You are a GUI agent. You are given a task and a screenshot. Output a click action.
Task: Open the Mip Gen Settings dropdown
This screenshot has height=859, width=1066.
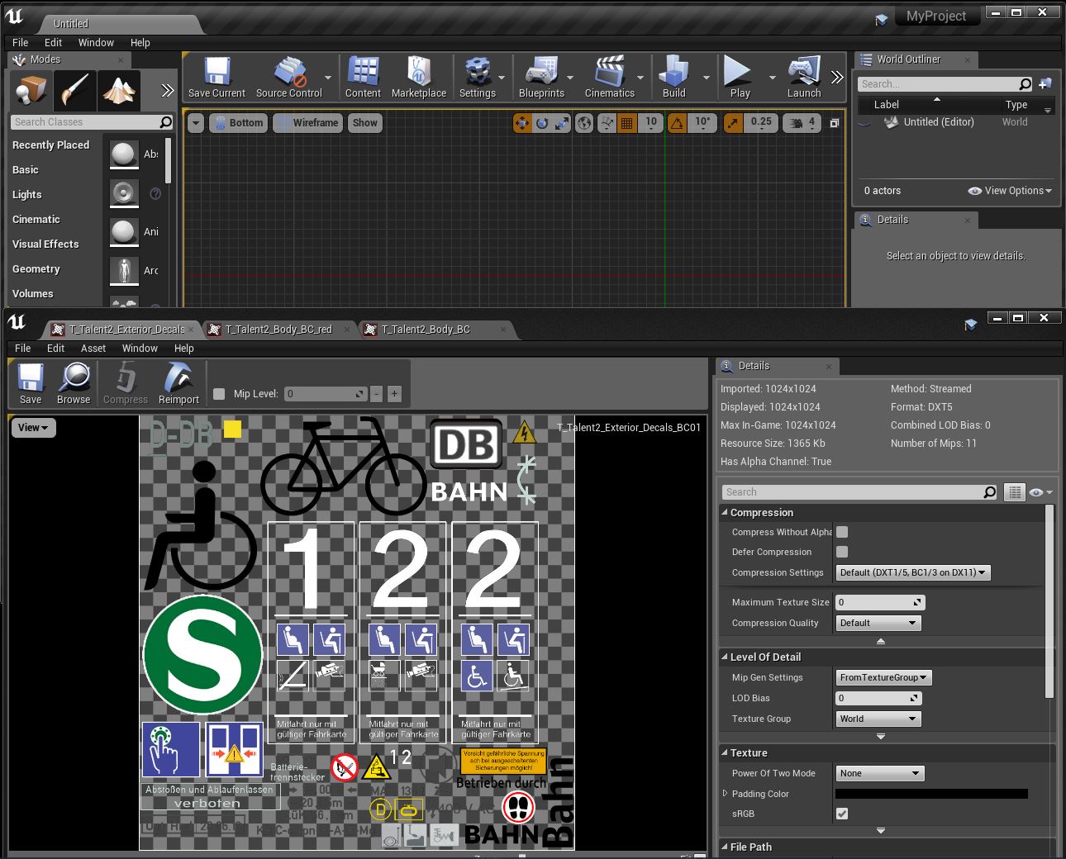883,677
